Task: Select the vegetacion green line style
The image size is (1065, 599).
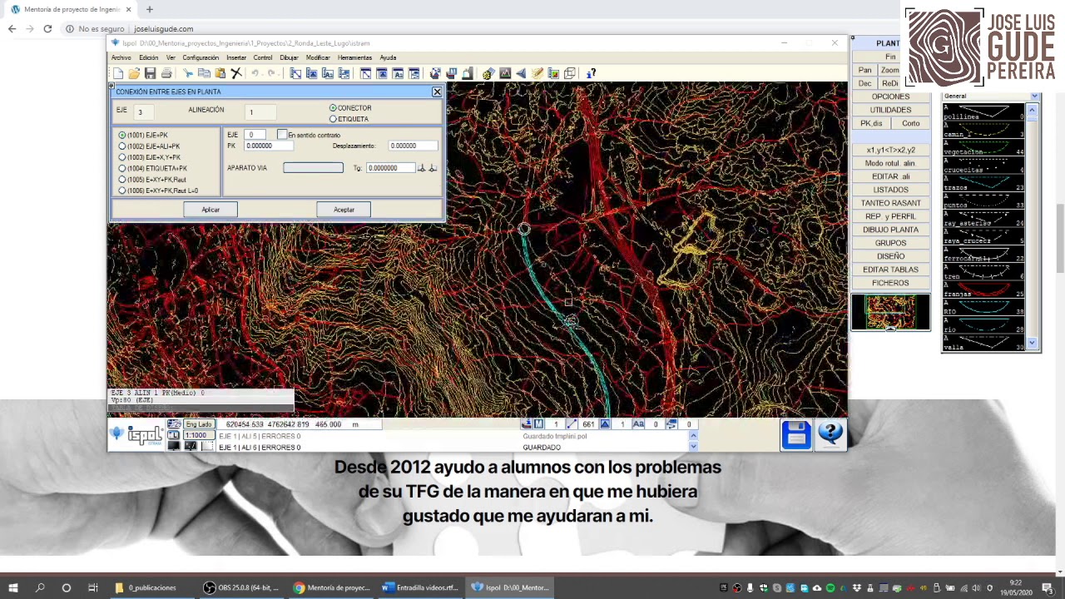Action: [983, 147]
